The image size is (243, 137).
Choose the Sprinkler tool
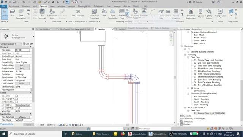click(144, 13)
